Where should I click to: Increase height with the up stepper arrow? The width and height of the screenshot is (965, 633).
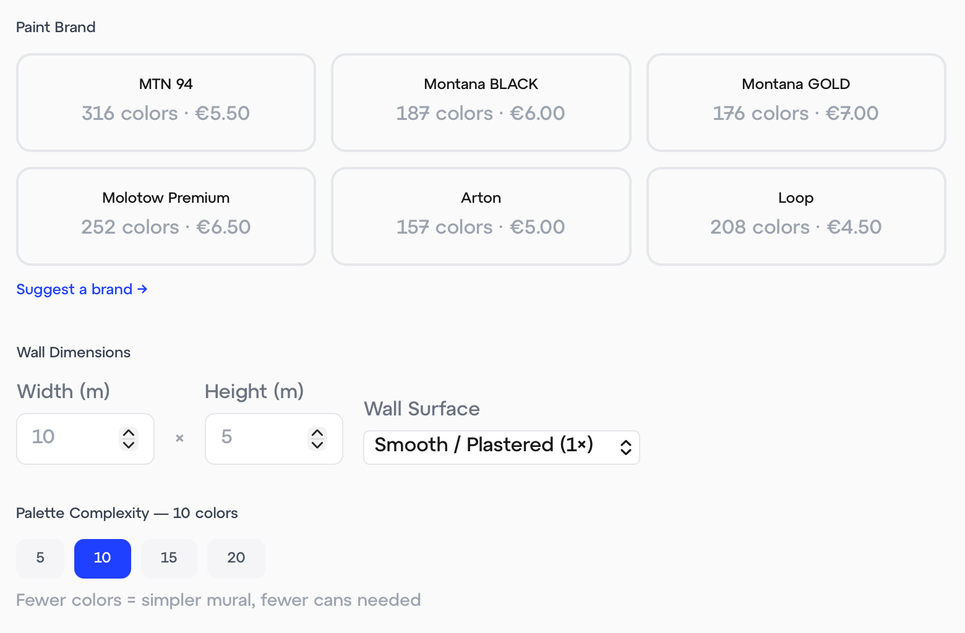(317, 433)
